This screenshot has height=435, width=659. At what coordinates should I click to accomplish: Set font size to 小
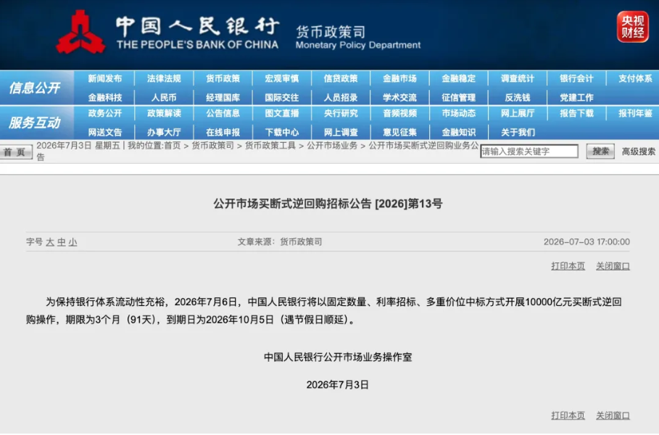point(72,242)
